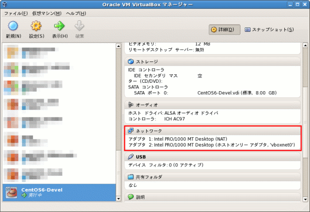Open the Help (ヘルプ) menu
Image resolution: width=310 pixels, height=212 pixels.
click(x=76, y=13)
